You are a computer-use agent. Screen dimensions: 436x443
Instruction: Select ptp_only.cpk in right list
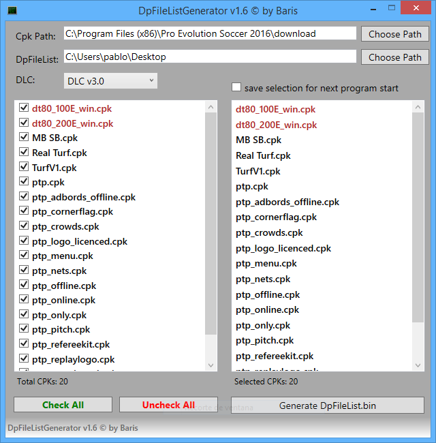(263, 326)
